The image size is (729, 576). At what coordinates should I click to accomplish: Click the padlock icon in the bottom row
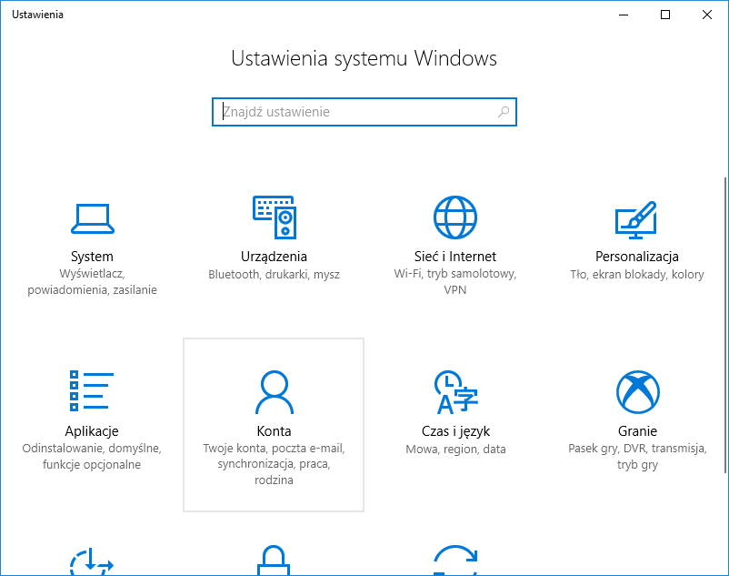[x=274, y=561]
